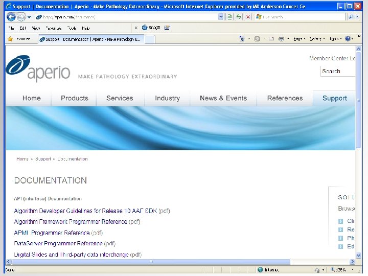This screenshot has height=276, width=368.
Task: Click the RSS feeds icon
Action: 257,39
